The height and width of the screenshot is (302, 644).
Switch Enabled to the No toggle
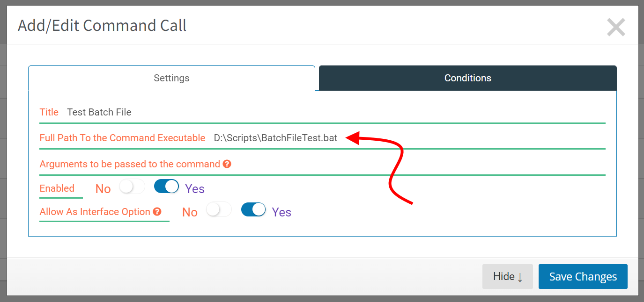pyautogui.click(x=132, y=187)
